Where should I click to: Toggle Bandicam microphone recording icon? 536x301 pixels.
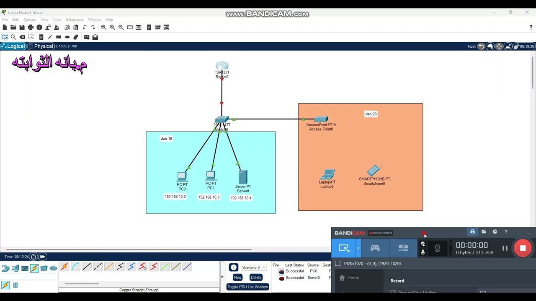pyautogui.click(x=423, y=252)
